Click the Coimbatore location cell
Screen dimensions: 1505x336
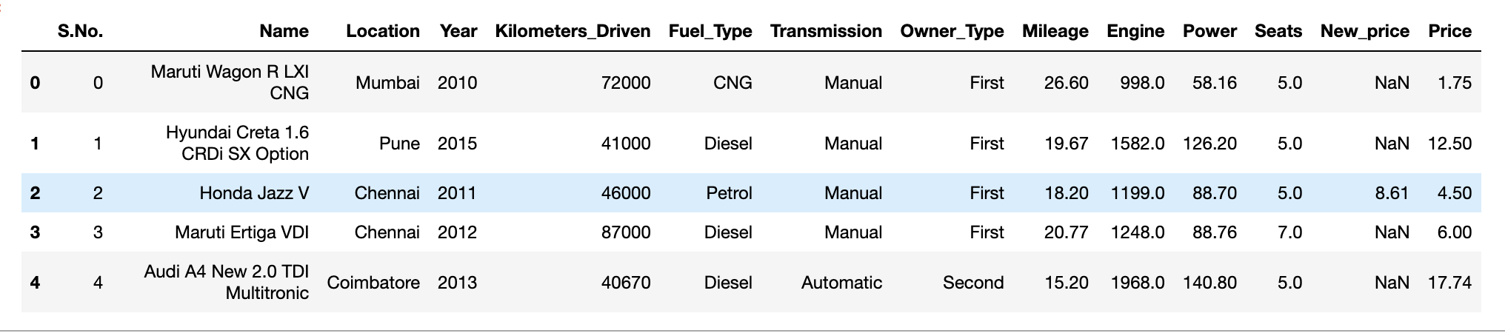pyautogui.click(x=373, y=283)
